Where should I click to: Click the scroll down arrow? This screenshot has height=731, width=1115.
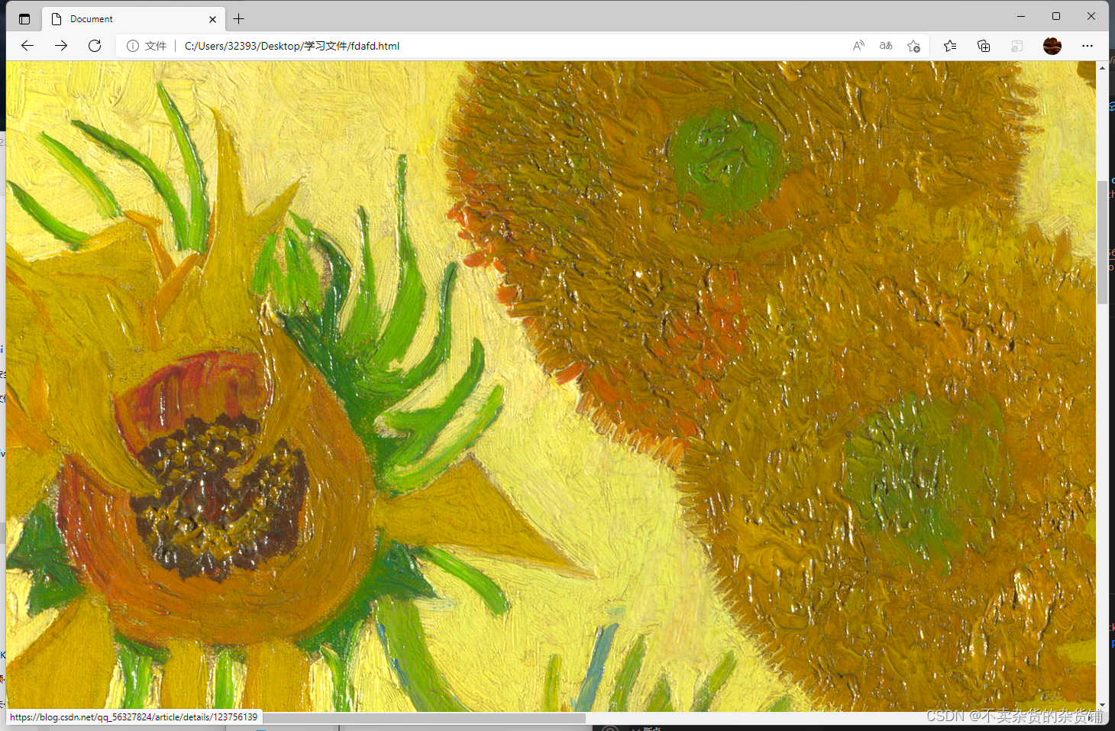coord(1102,705)
